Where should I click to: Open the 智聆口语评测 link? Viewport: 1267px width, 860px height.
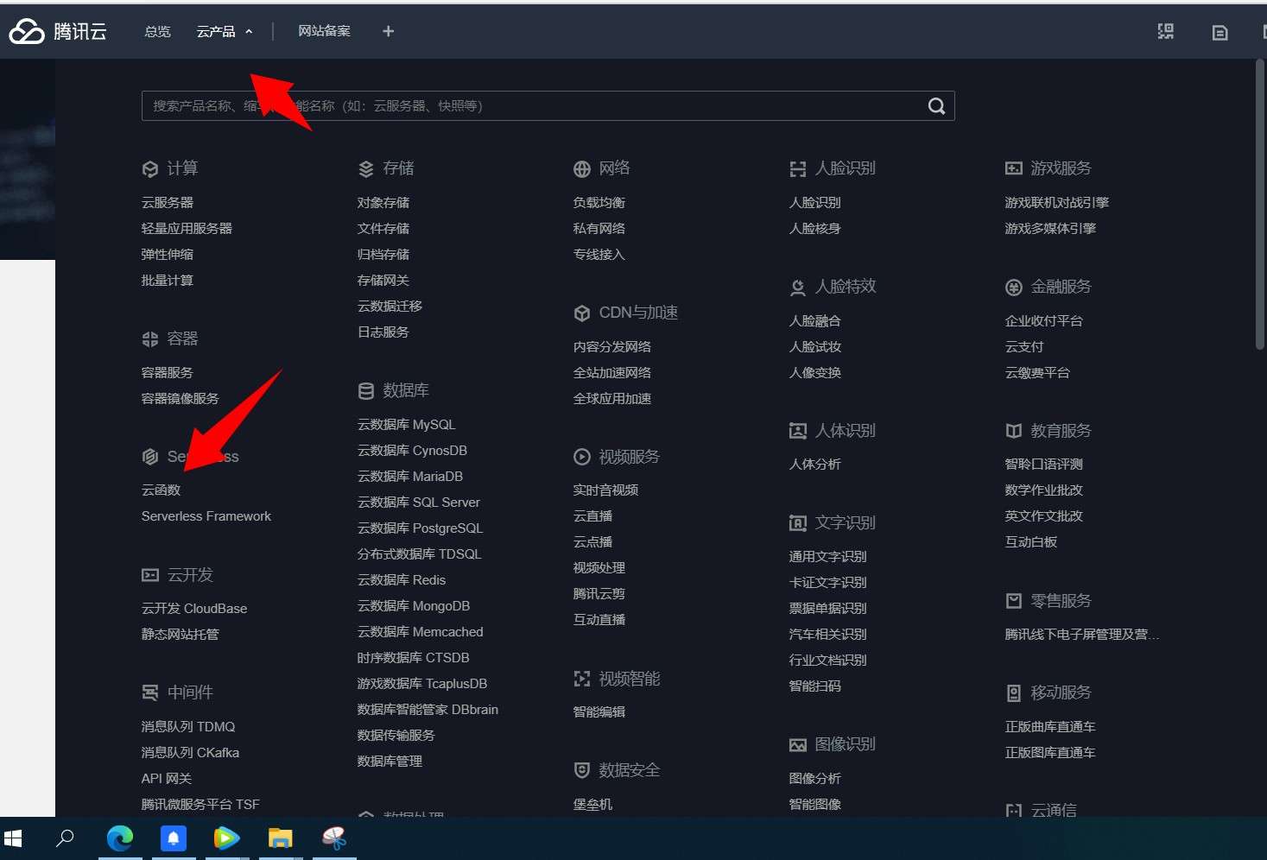[x=1043, y=465]
